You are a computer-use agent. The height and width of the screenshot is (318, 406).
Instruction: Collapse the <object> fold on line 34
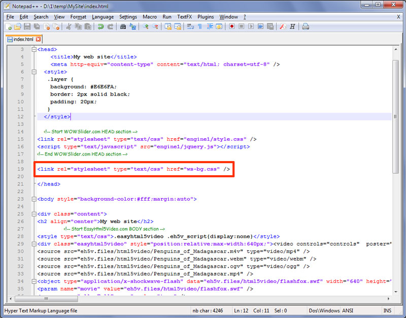point(33,281)
